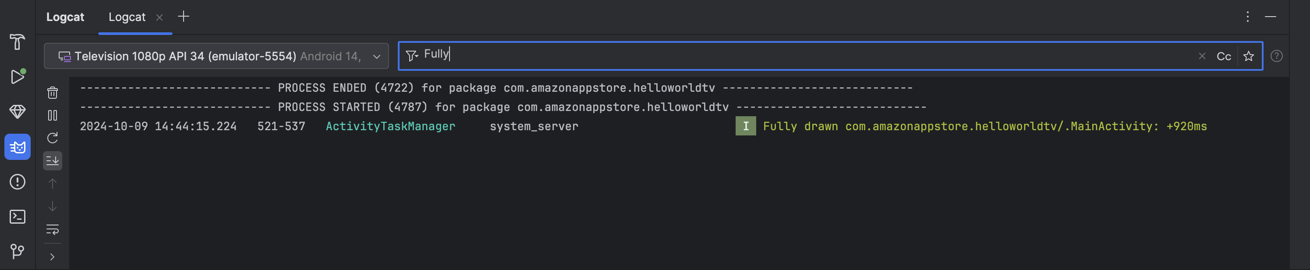The width and height of the screenshot is (1310, 270).
Task: Open the Run tool window
Action: [17, 76]
